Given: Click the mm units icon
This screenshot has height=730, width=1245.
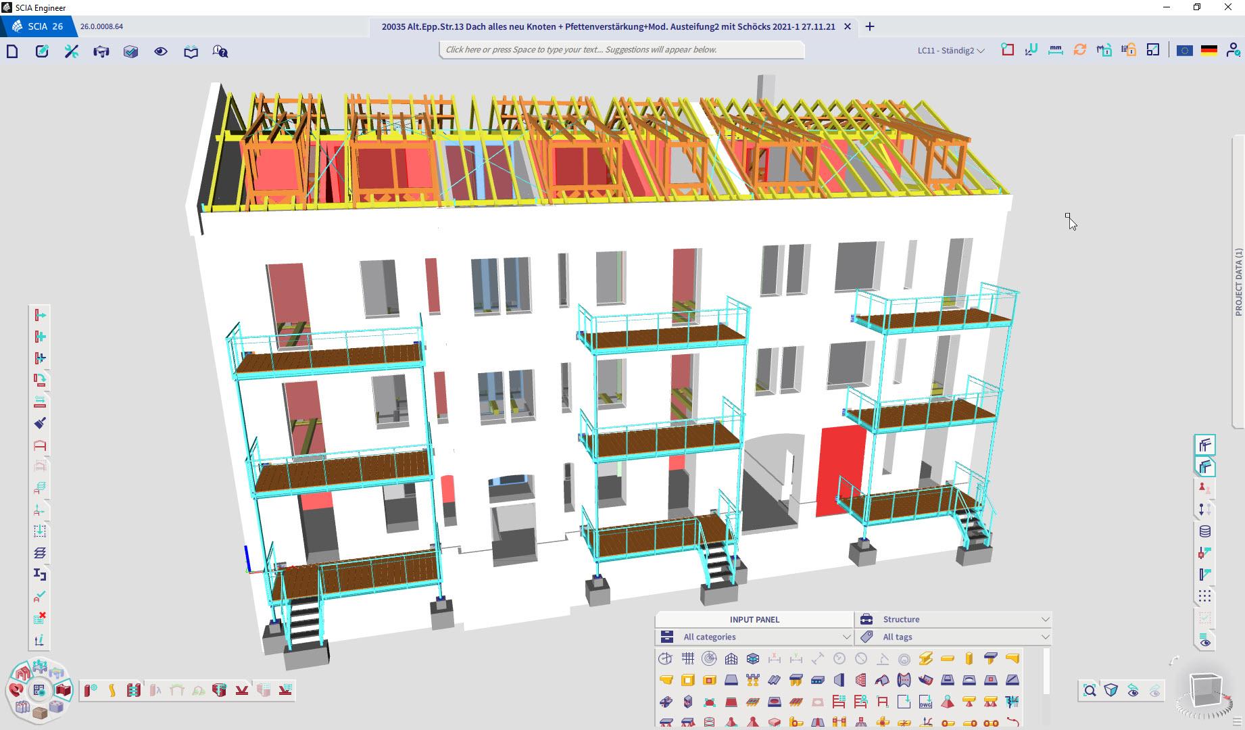Looking at the screenshot, I should (x=1055, y=49).
